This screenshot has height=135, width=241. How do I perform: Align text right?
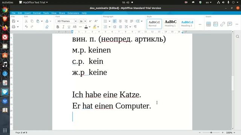pyautogui.click(x=126, y=21)
